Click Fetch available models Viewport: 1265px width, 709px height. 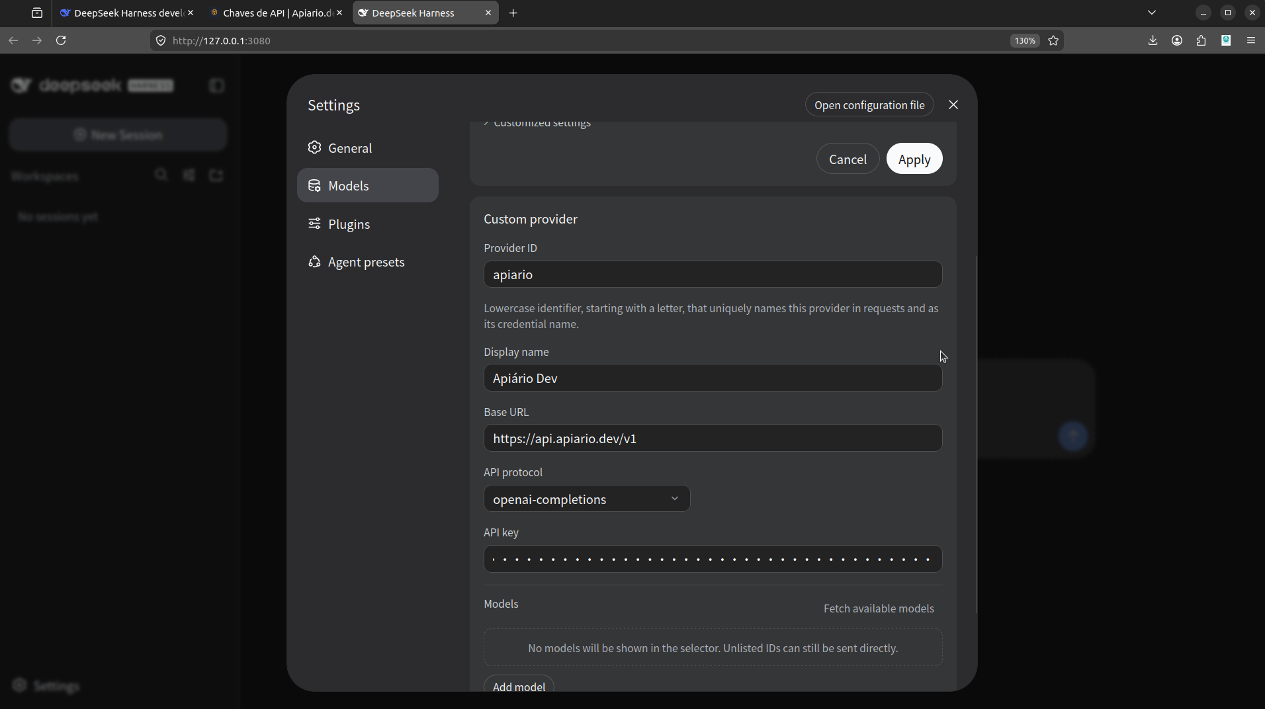(879, 608)
